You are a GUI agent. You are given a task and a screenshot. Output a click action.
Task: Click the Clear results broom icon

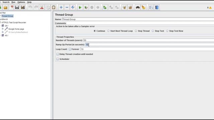(124, 7)
